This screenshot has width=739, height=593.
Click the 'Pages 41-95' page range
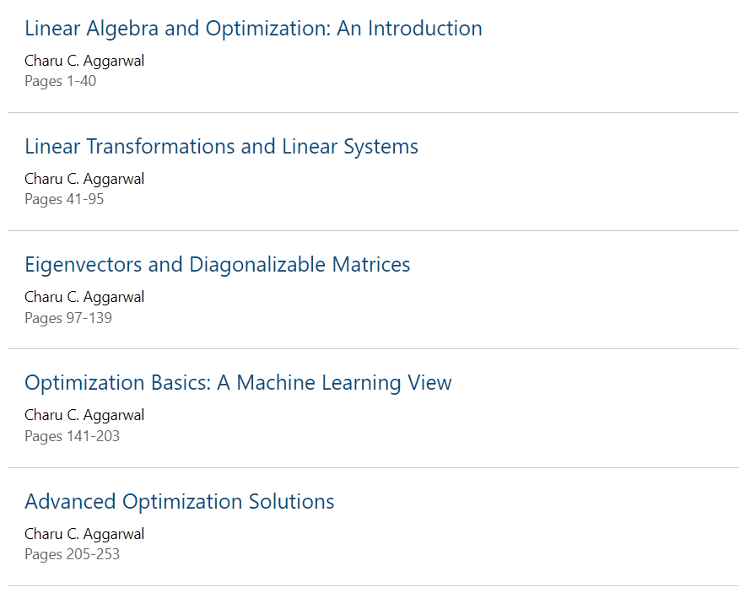click(64, 199)
